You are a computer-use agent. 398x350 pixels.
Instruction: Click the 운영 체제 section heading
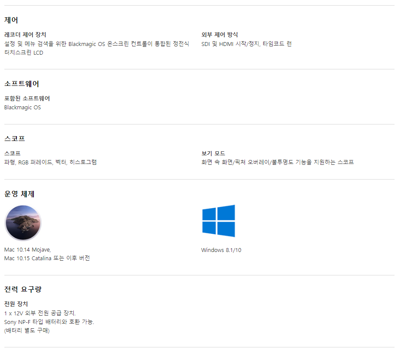click(19, 194)
